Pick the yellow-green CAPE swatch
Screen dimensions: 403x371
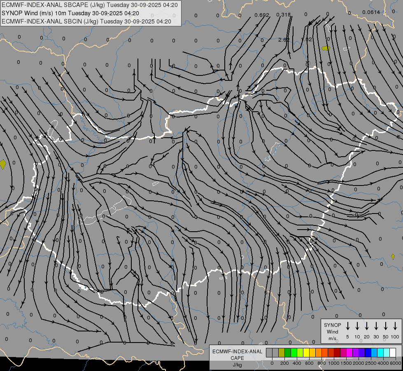[300, 352]
